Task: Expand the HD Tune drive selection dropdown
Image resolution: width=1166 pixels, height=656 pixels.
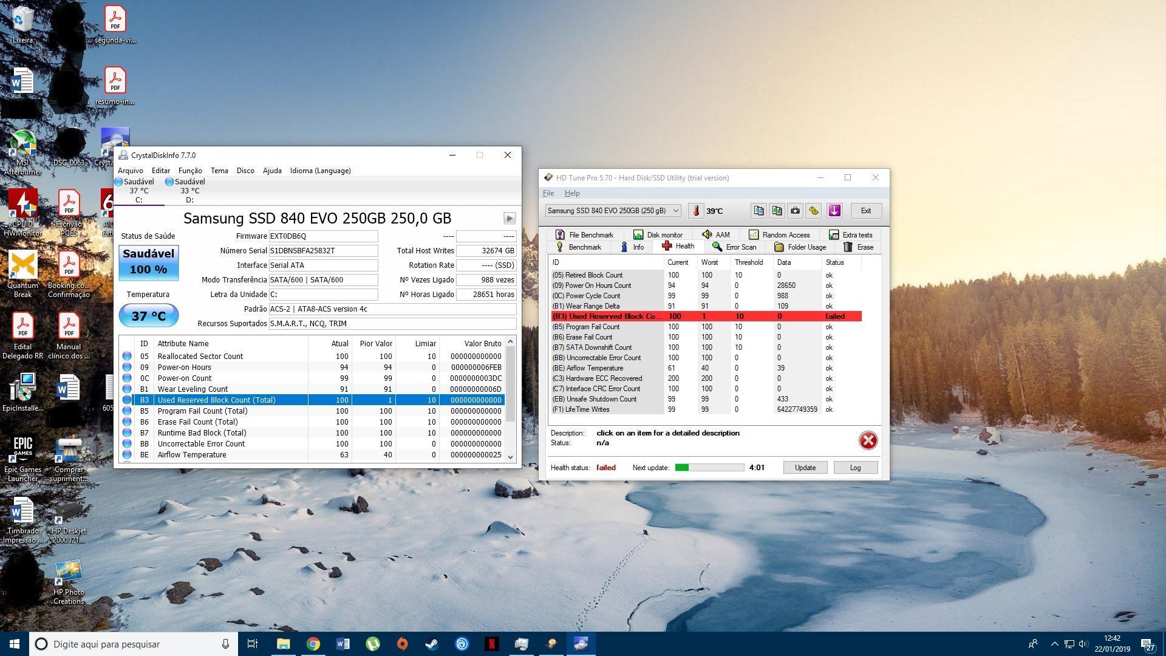Action: pos(675,211)
